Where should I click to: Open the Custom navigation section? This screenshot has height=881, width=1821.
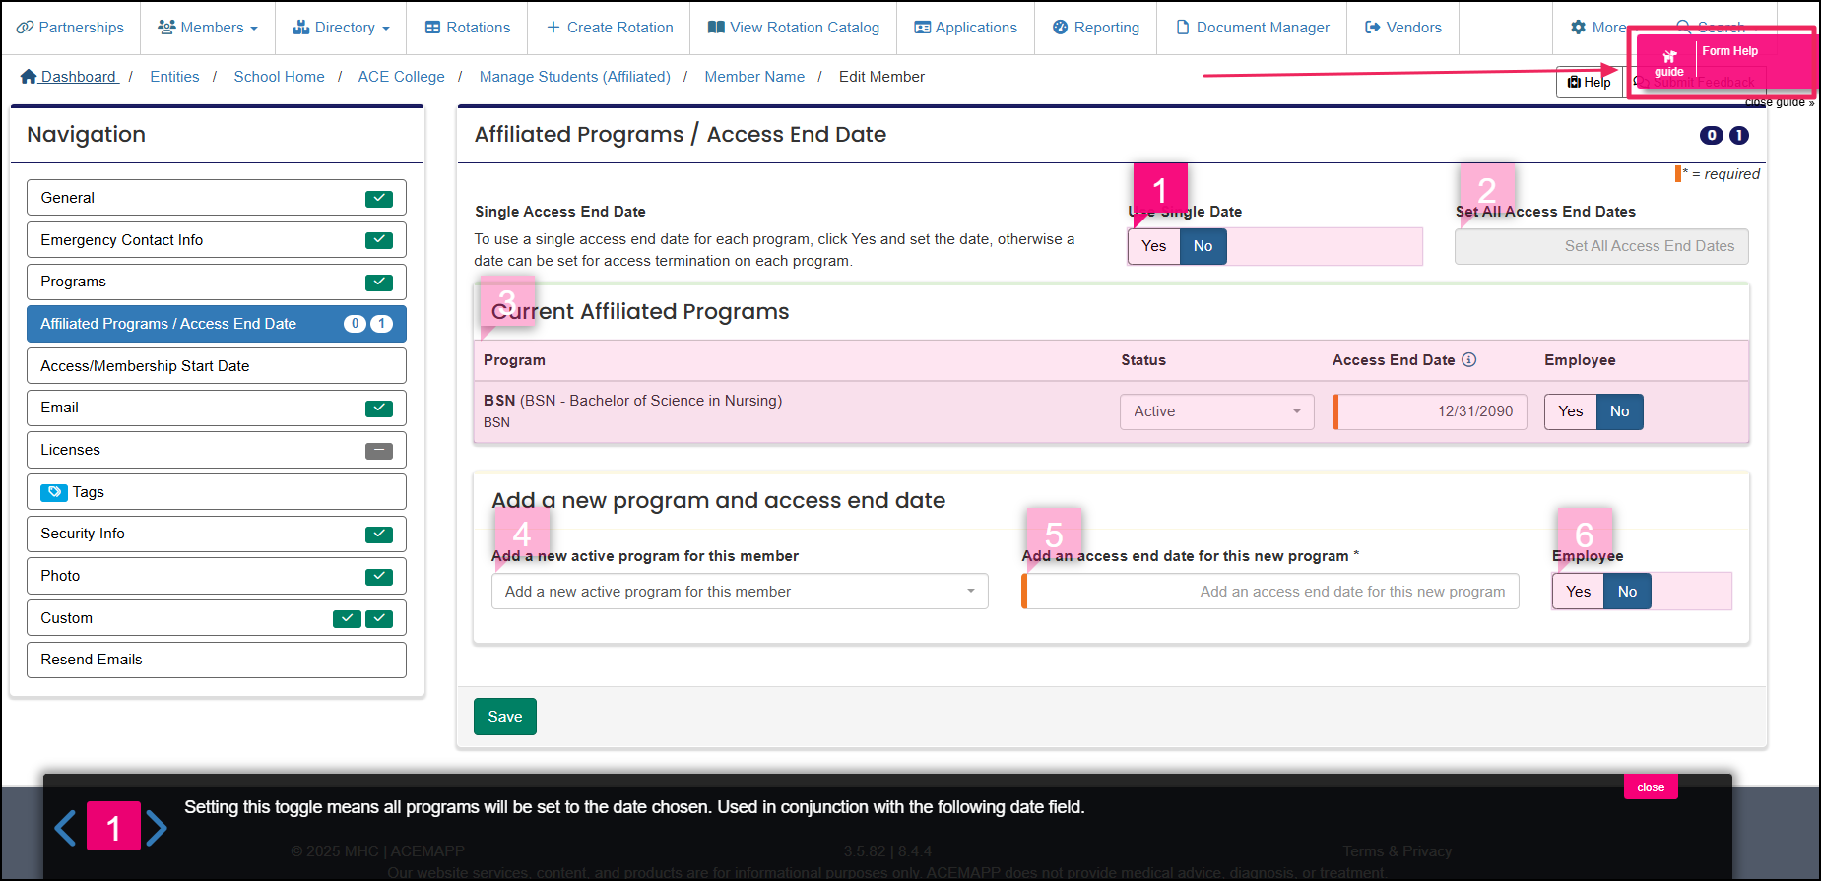(x=216, y=618)
